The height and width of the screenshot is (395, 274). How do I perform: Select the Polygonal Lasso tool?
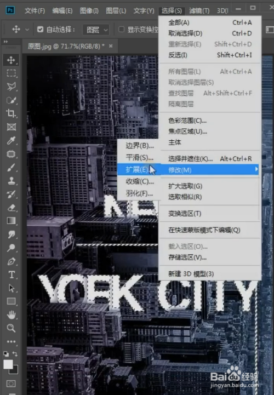pos(11,87)
